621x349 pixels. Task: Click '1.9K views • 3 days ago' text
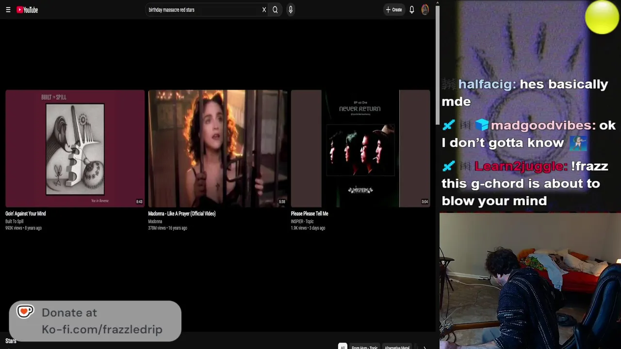pos(308,228)
